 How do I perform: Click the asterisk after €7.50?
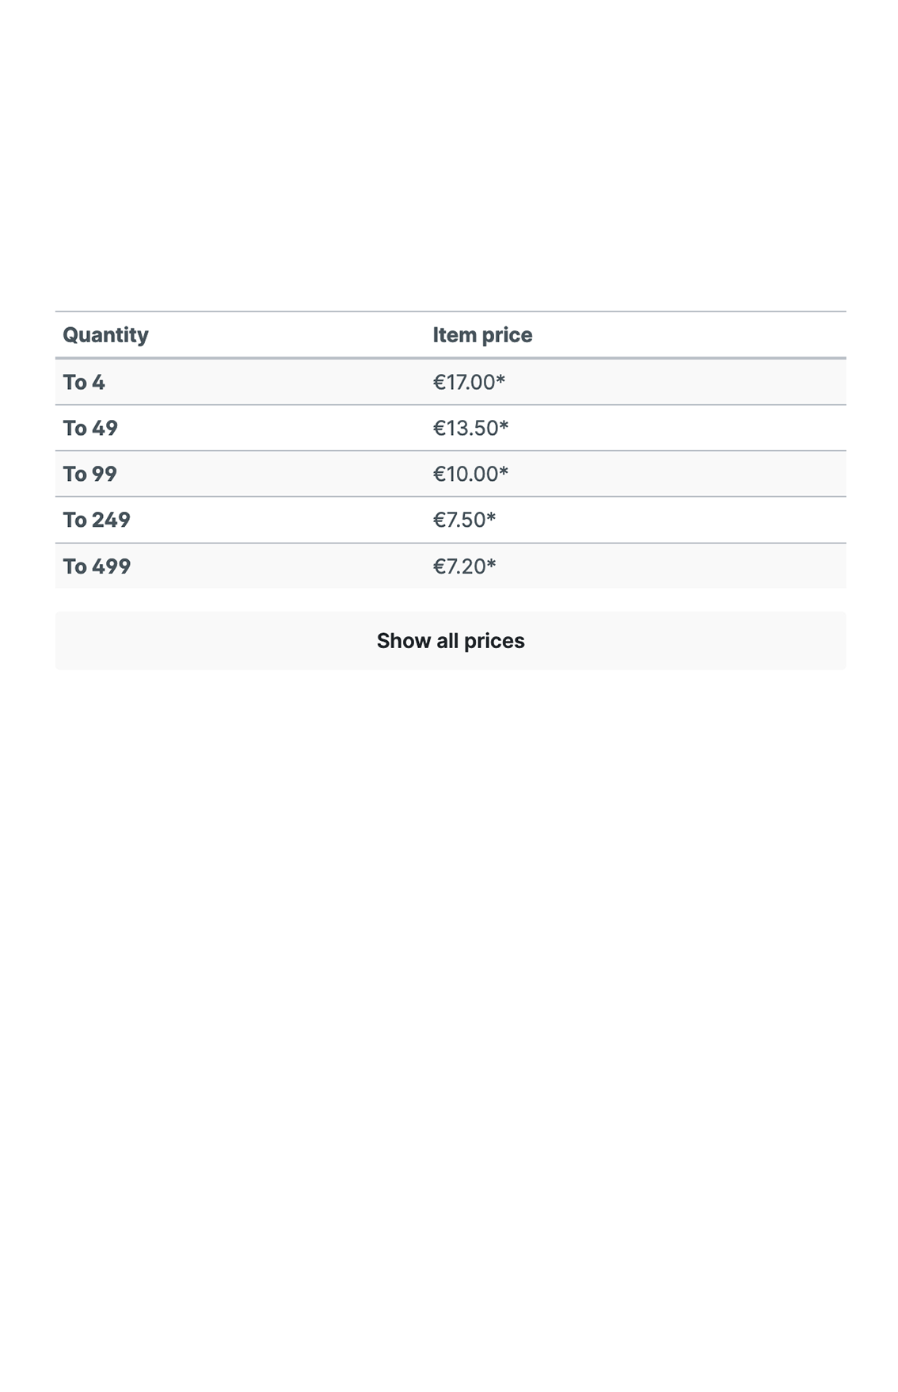coord(491,517)
